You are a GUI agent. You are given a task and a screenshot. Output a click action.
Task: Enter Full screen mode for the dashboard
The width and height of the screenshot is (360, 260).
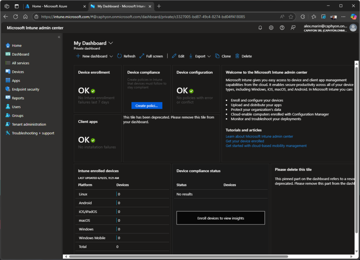tap(151, 56)
